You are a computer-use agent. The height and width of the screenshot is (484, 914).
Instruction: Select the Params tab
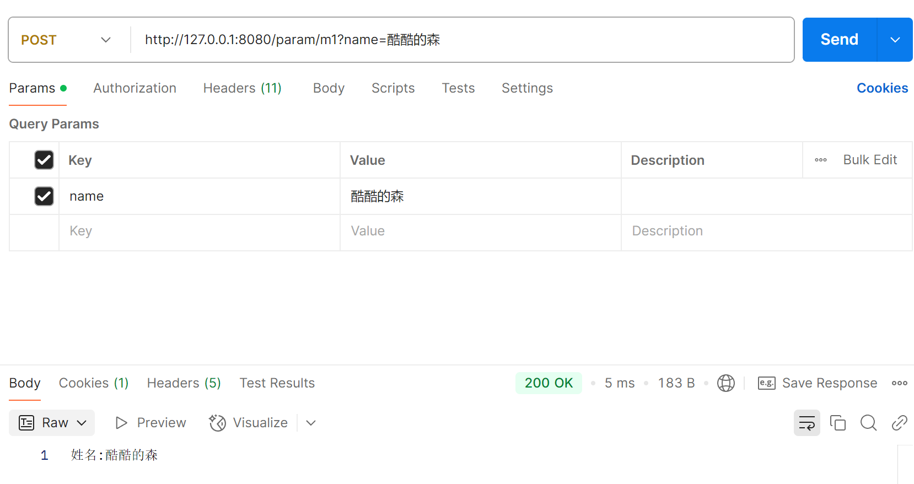coord(37,88)
